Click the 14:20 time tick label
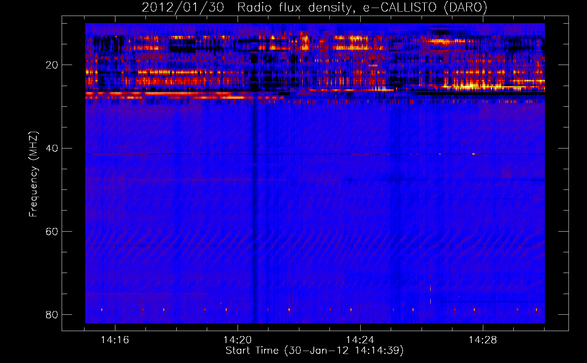Screen dimensions: 587x363 coord(238,340)
